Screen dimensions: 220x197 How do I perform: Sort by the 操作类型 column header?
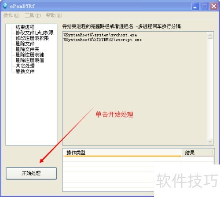(x=122, y=153)
